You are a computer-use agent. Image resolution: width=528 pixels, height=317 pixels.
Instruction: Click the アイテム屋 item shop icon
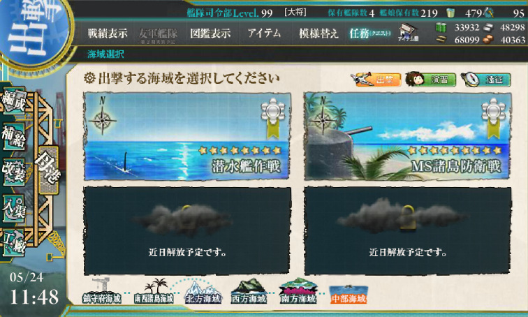coord(408,33)
